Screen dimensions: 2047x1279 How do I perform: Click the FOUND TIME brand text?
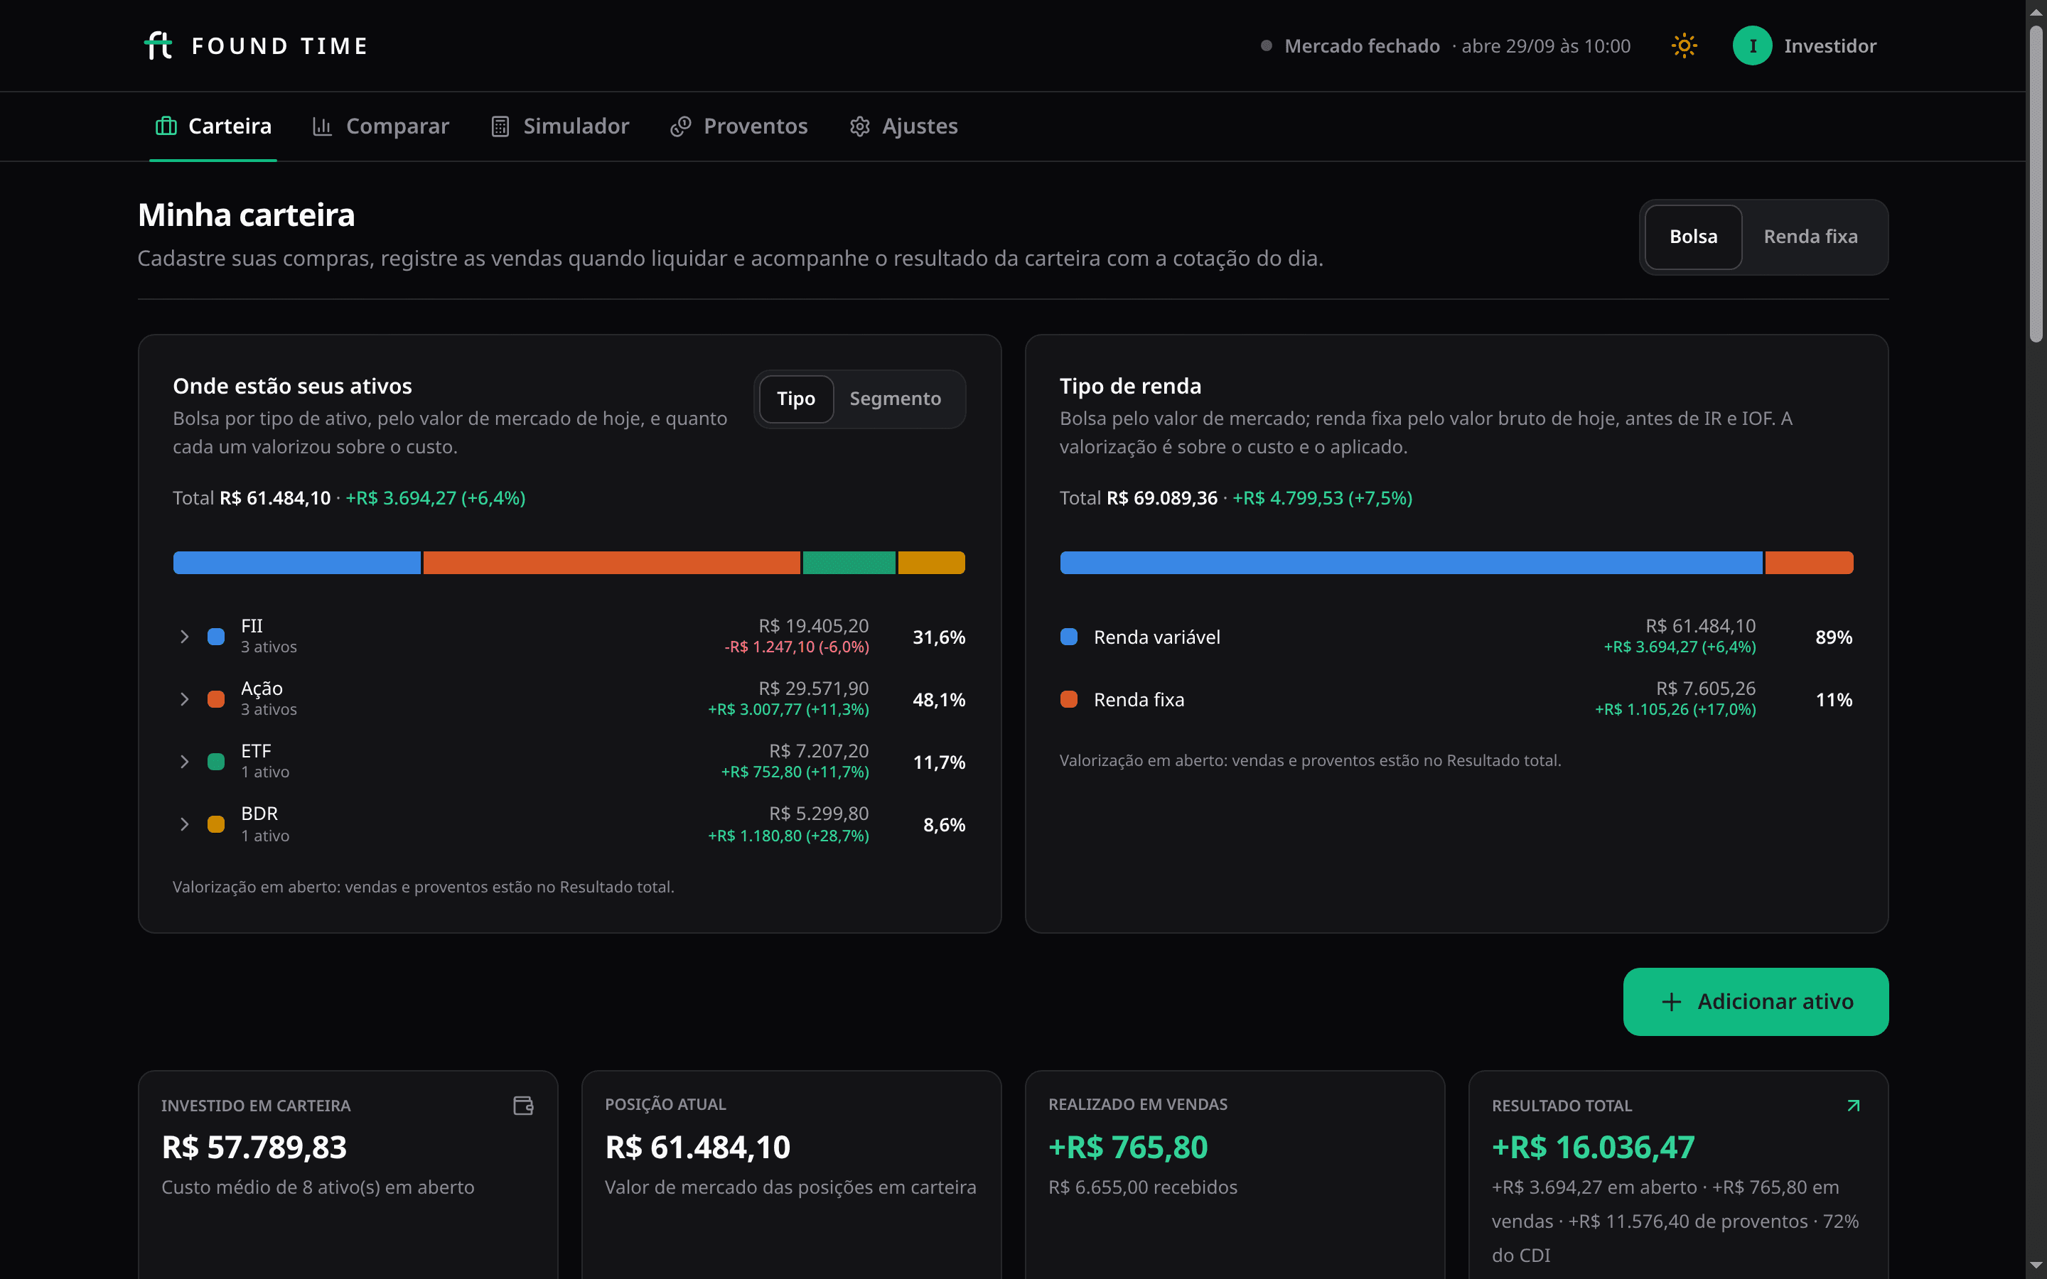(280, 45)
